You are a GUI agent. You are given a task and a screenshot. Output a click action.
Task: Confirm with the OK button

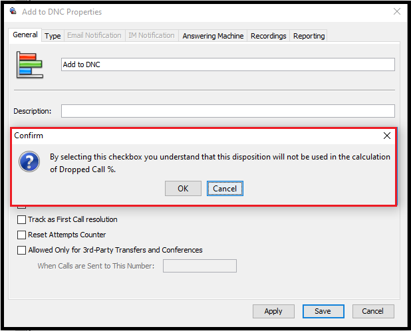[x=183, y=188]
